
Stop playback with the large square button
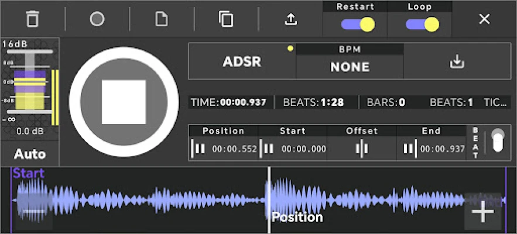tap(124, 102)
